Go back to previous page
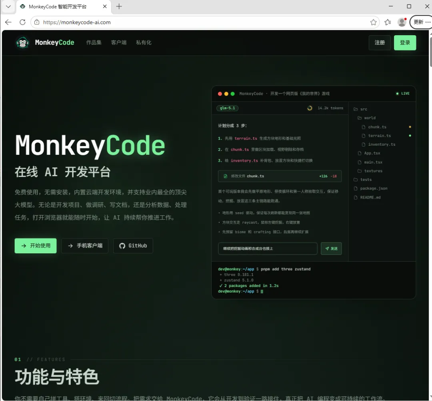The height and width of the screenshot is (401, 432). (x=8, y=22)
